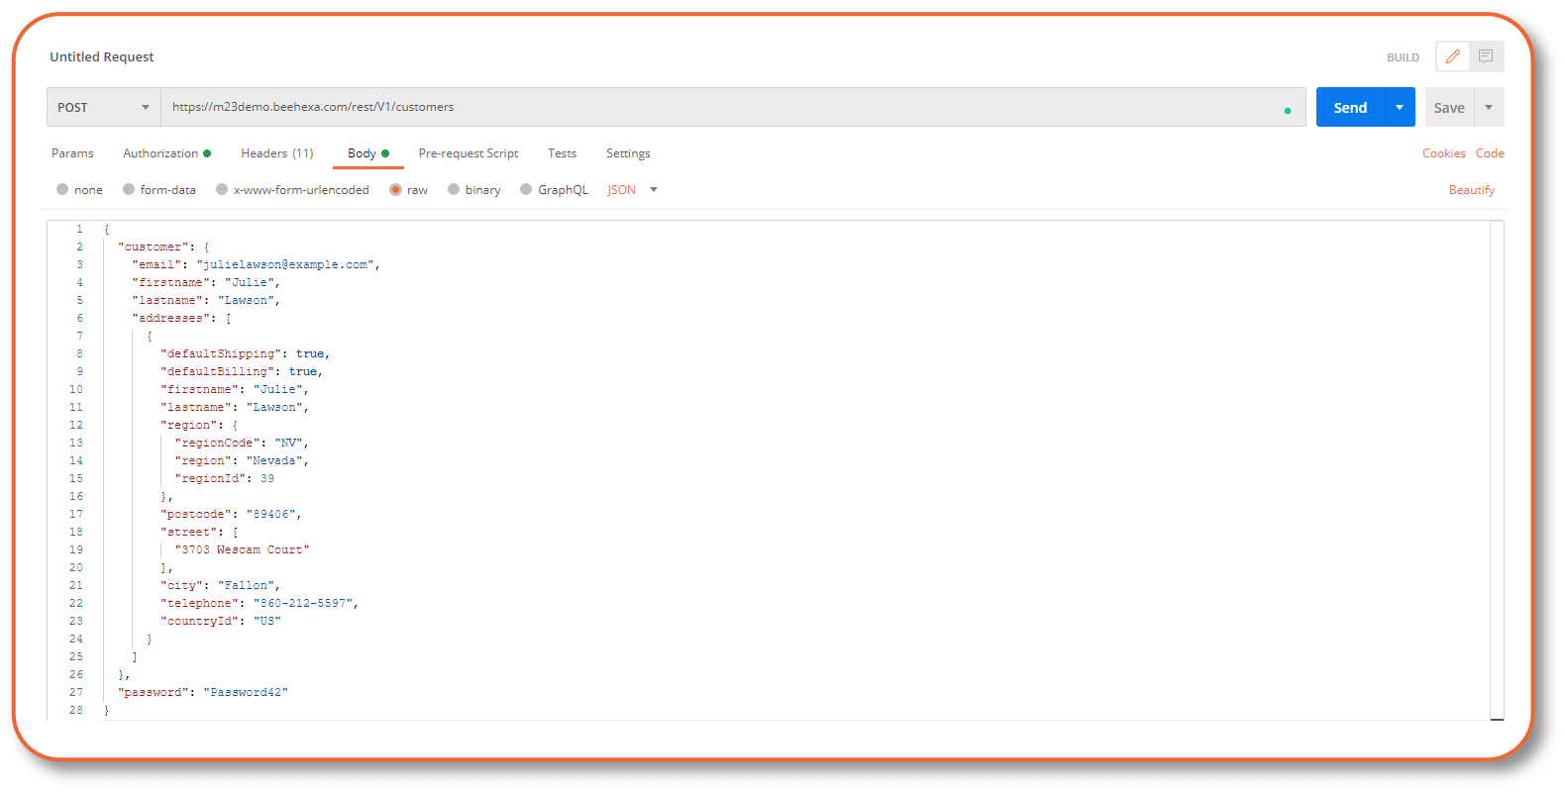Viewport: 1565px width, 792px height.
Task: Select the none body type radio
Action: (62, 189)
